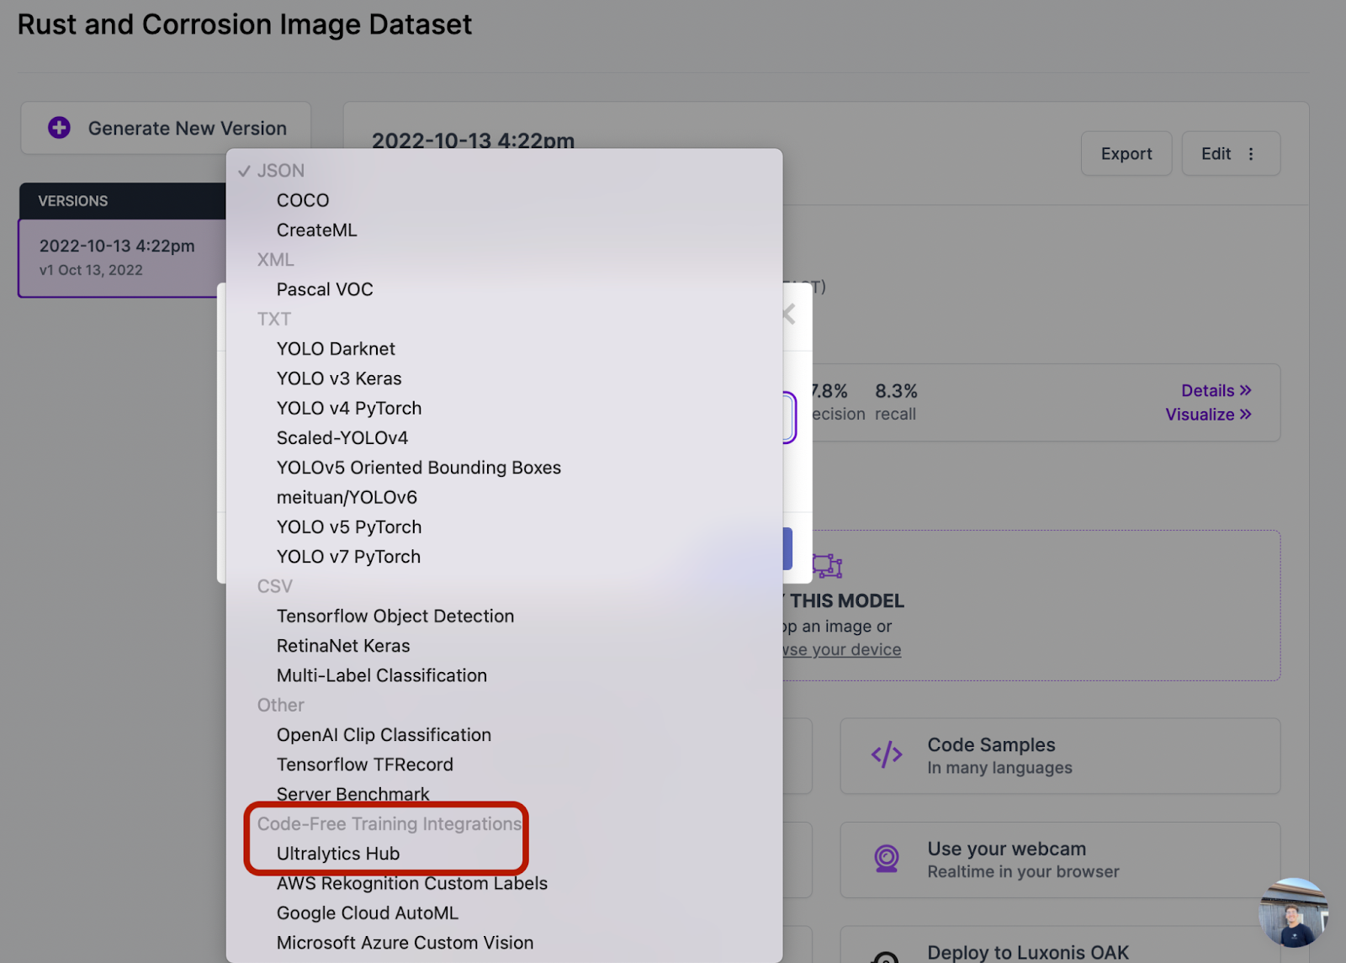Open the chat avatar bubble
1346x963 pixels.
point(1294,912)
